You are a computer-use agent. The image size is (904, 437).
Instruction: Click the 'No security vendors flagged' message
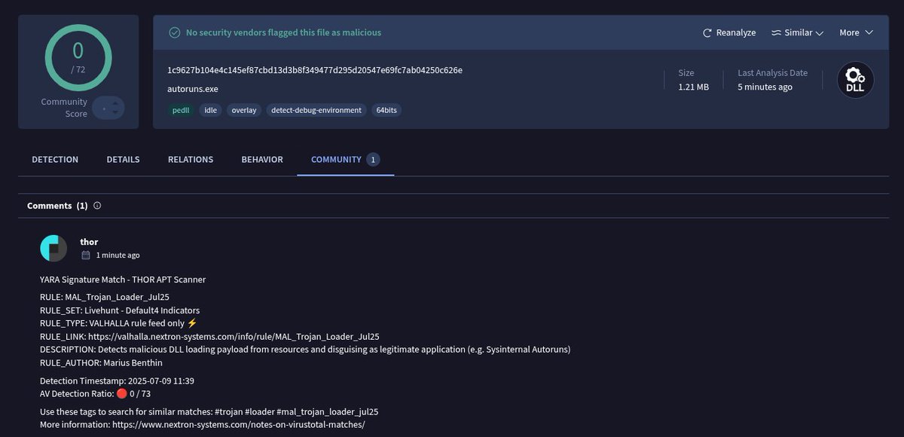(x=283, y=32)
